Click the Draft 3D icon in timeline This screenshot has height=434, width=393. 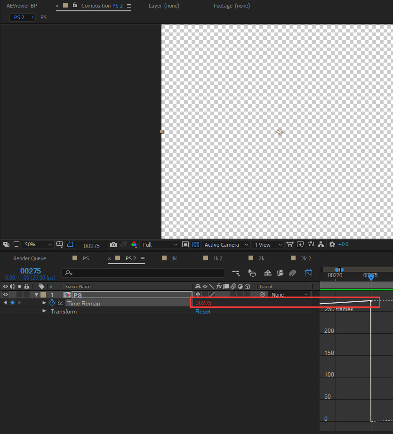[x=252, y=273]
